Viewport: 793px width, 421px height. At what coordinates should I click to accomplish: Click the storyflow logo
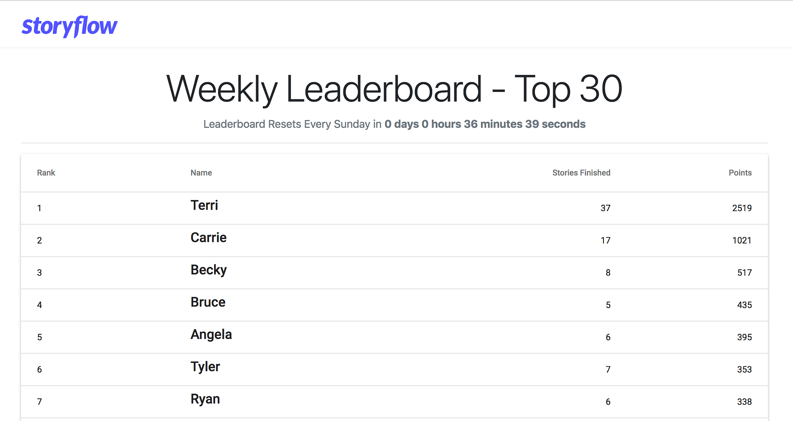(70, 26)
